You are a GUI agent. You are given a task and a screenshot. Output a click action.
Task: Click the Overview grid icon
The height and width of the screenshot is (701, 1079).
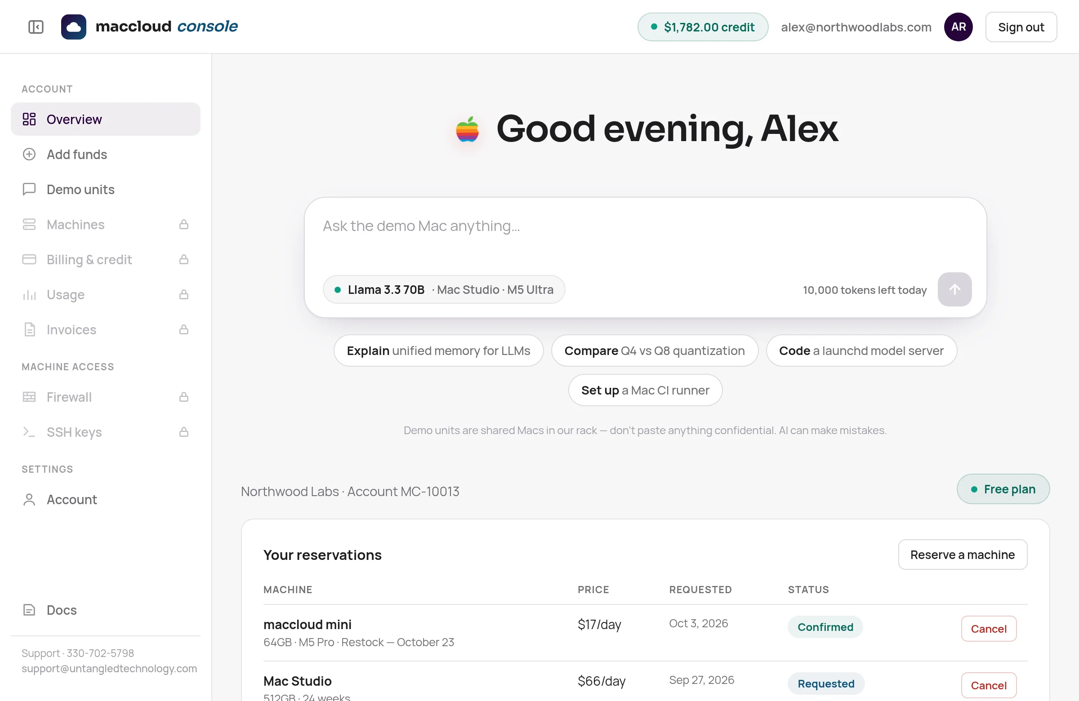click(x=29, y=119)
